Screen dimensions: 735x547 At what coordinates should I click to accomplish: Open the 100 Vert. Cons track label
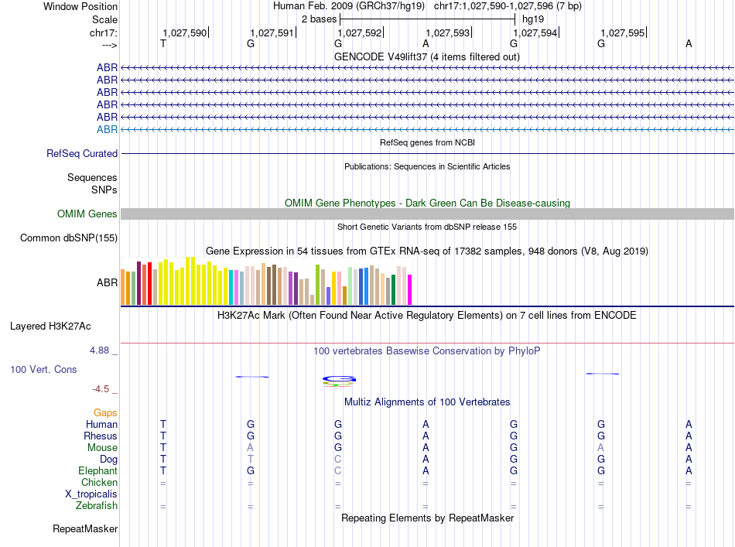tap(43, 369)
